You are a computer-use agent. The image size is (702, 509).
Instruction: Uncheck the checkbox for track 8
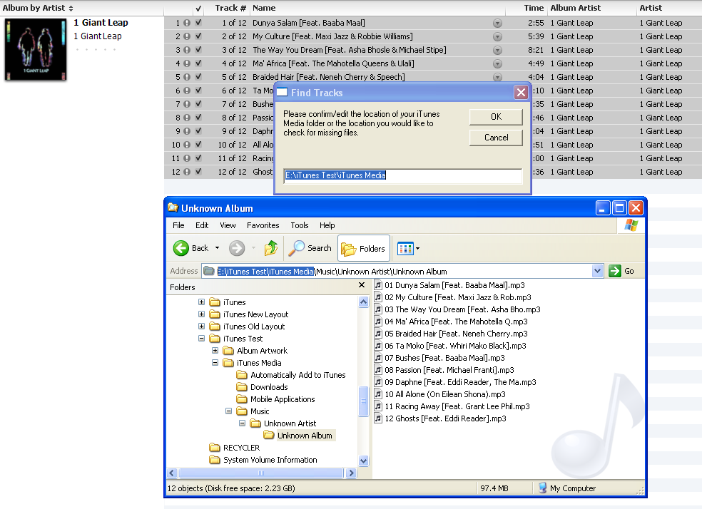point(198,118)
